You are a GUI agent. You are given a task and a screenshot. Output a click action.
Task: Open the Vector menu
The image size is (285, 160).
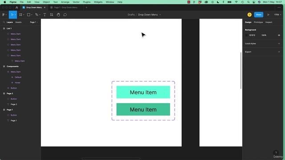point(76,2)
